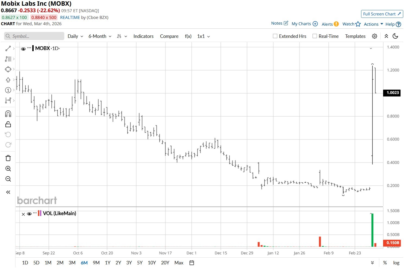Collapse the drawing tools sidebar
Viewport: 404px width, 269px height.
8,192
